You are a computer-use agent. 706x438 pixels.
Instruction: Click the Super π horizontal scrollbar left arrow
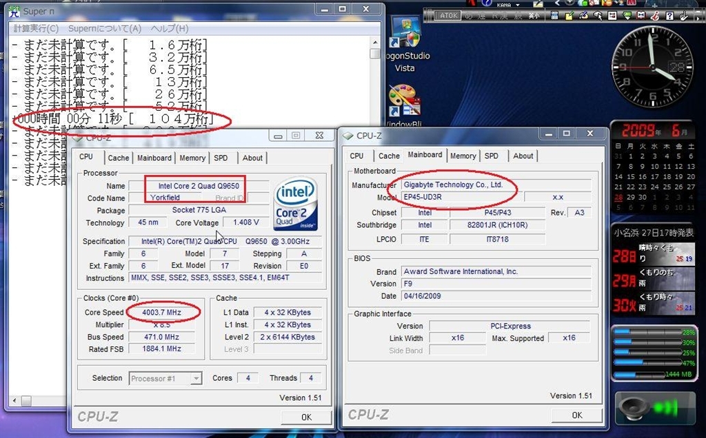[x=15, y=400]
